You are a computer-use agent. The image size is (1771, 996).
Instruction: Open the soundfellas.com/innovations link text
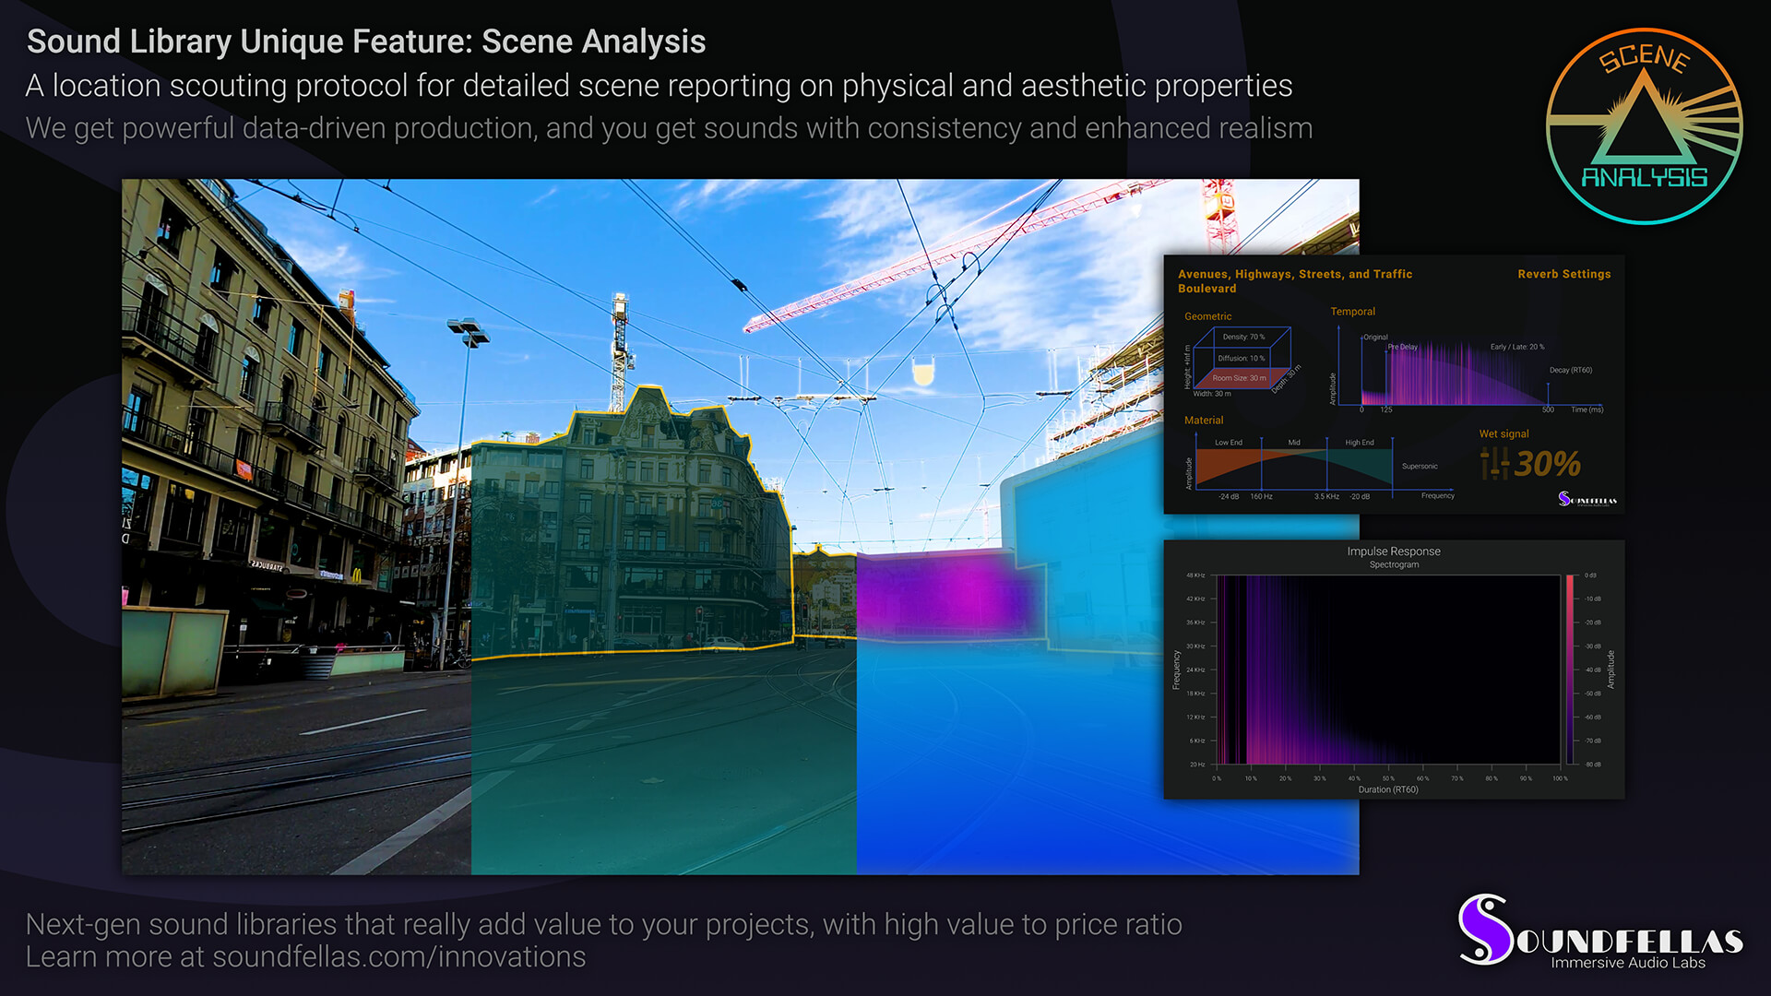click(398, 957)
